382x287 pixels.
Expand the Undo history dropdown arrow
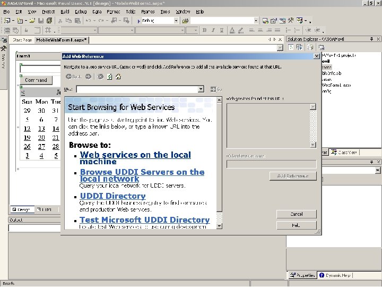click(94, 21)
